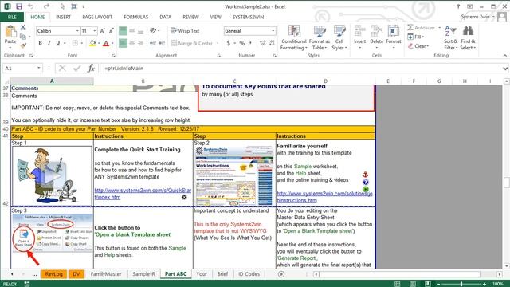Apply Percent style format

(242, 43)
